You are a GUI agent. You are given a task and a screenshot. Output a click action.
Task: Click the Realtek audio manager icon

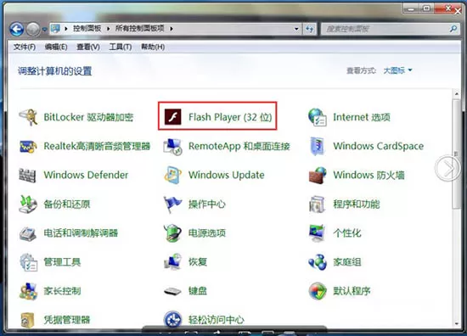(28, 146)
